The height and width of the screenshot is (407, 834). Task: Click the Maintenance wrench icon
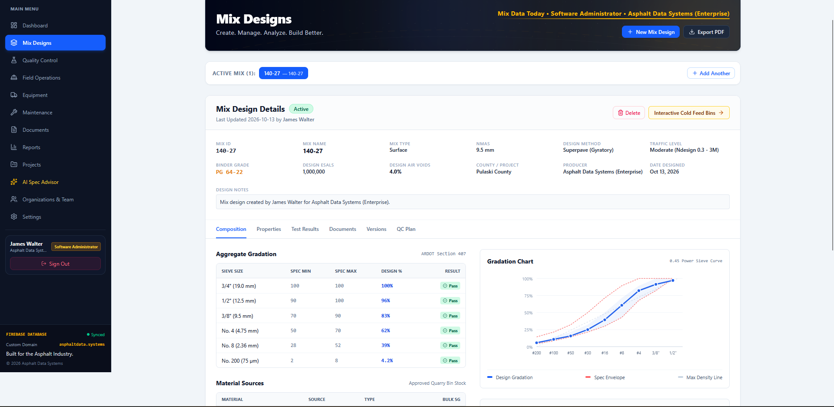[x=14, y=112]
